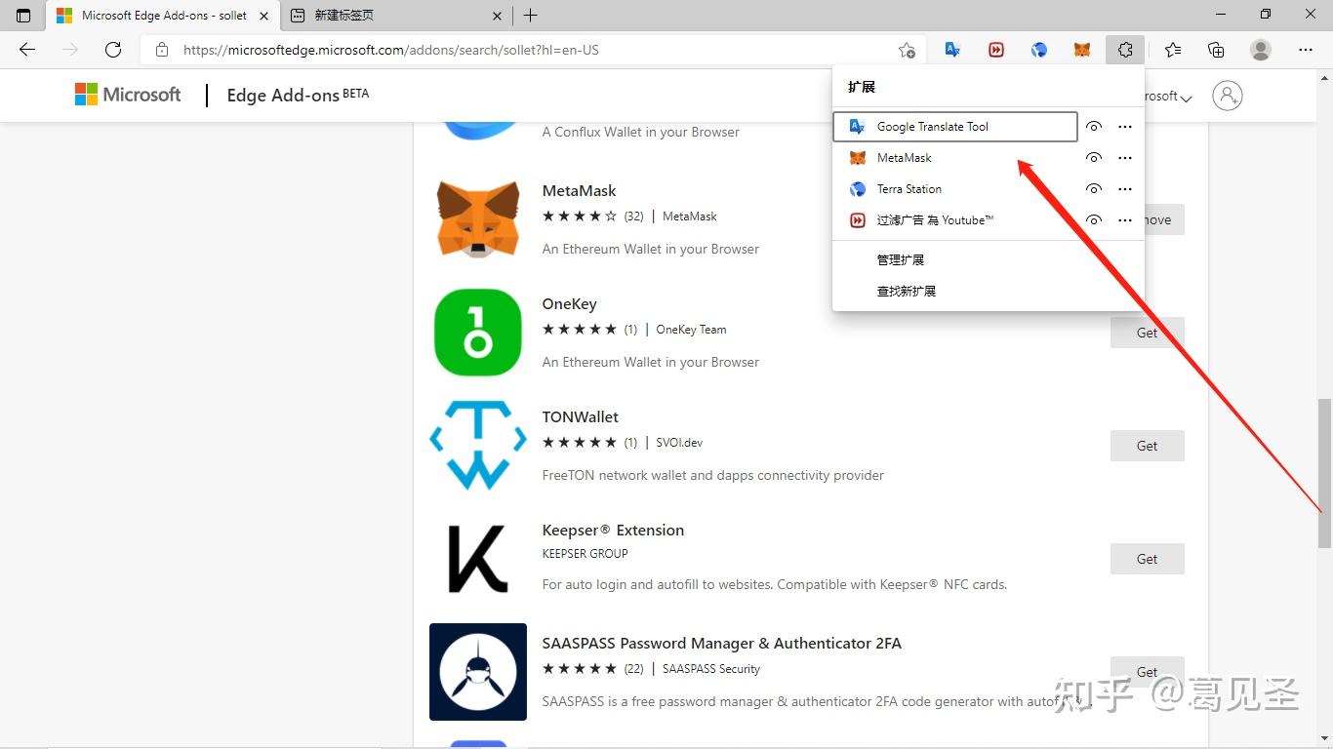Toggle visibility eye for Terra Station
The image size is (1333, 749).
tap(1094, 189)
